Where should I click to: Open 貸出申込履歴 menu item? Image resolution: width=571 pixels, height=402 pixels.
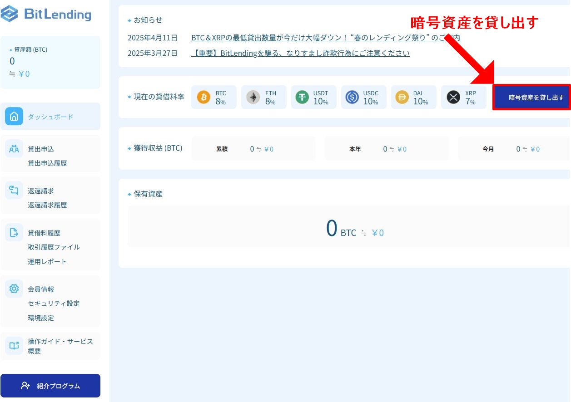point(47,163)
